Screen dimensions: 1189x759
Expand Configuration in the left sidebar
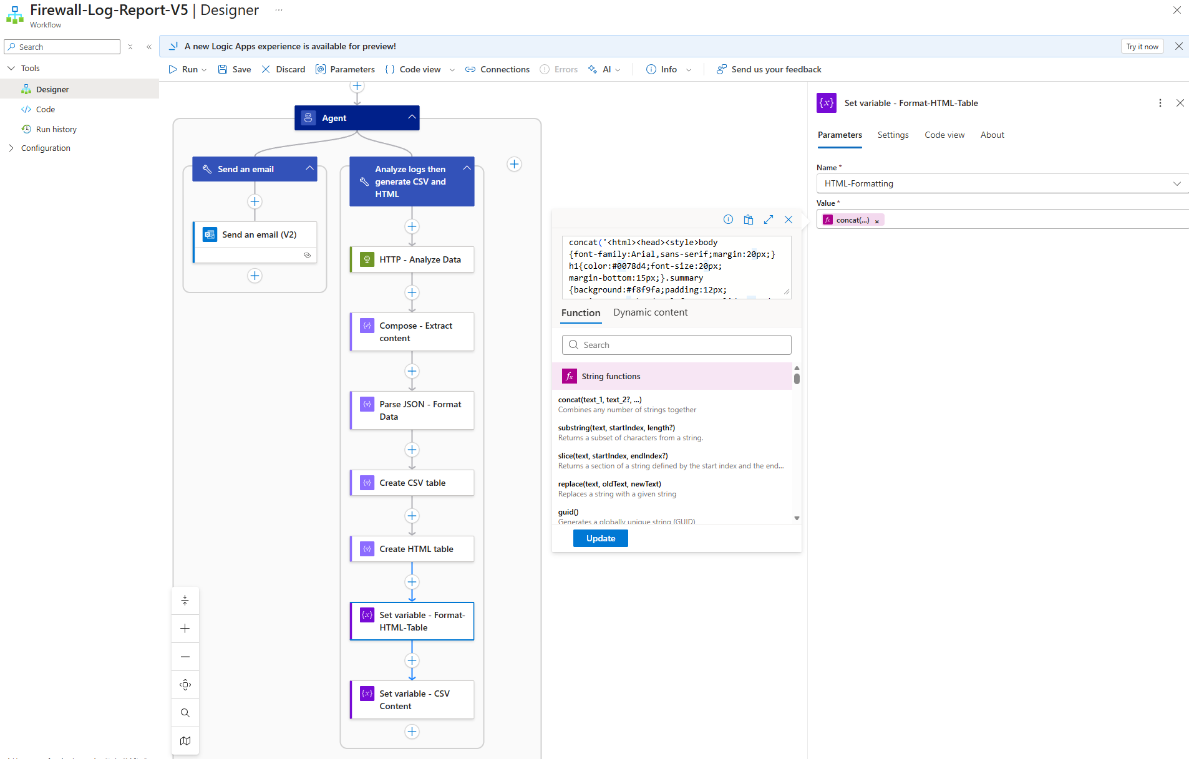click(x=11, y=148)
